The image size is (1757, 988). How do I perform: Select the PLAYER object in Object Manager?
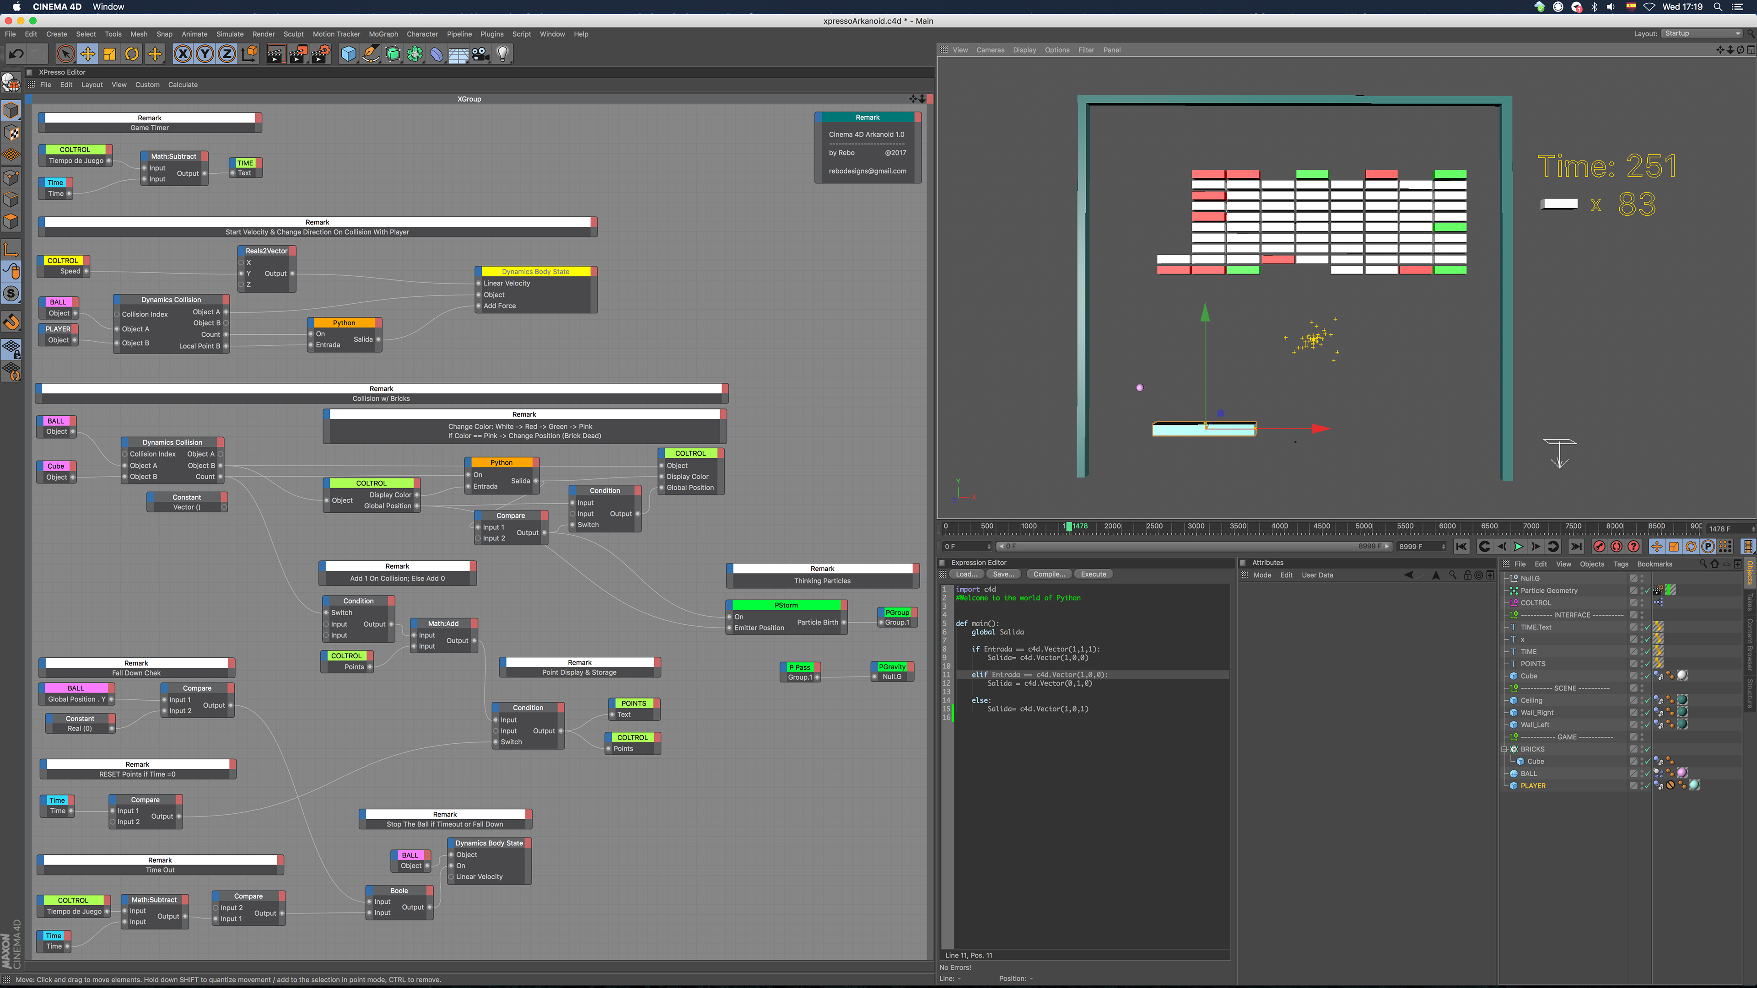point(1533,785)
